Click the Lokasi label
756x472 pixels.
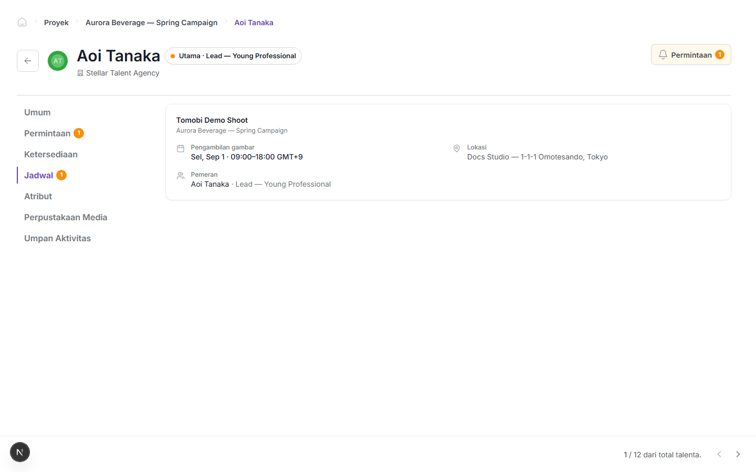tap(477, 147)
